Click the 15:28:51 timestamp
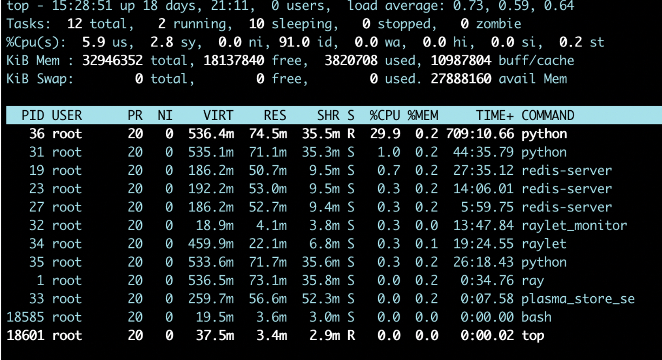 pos(82,6)
